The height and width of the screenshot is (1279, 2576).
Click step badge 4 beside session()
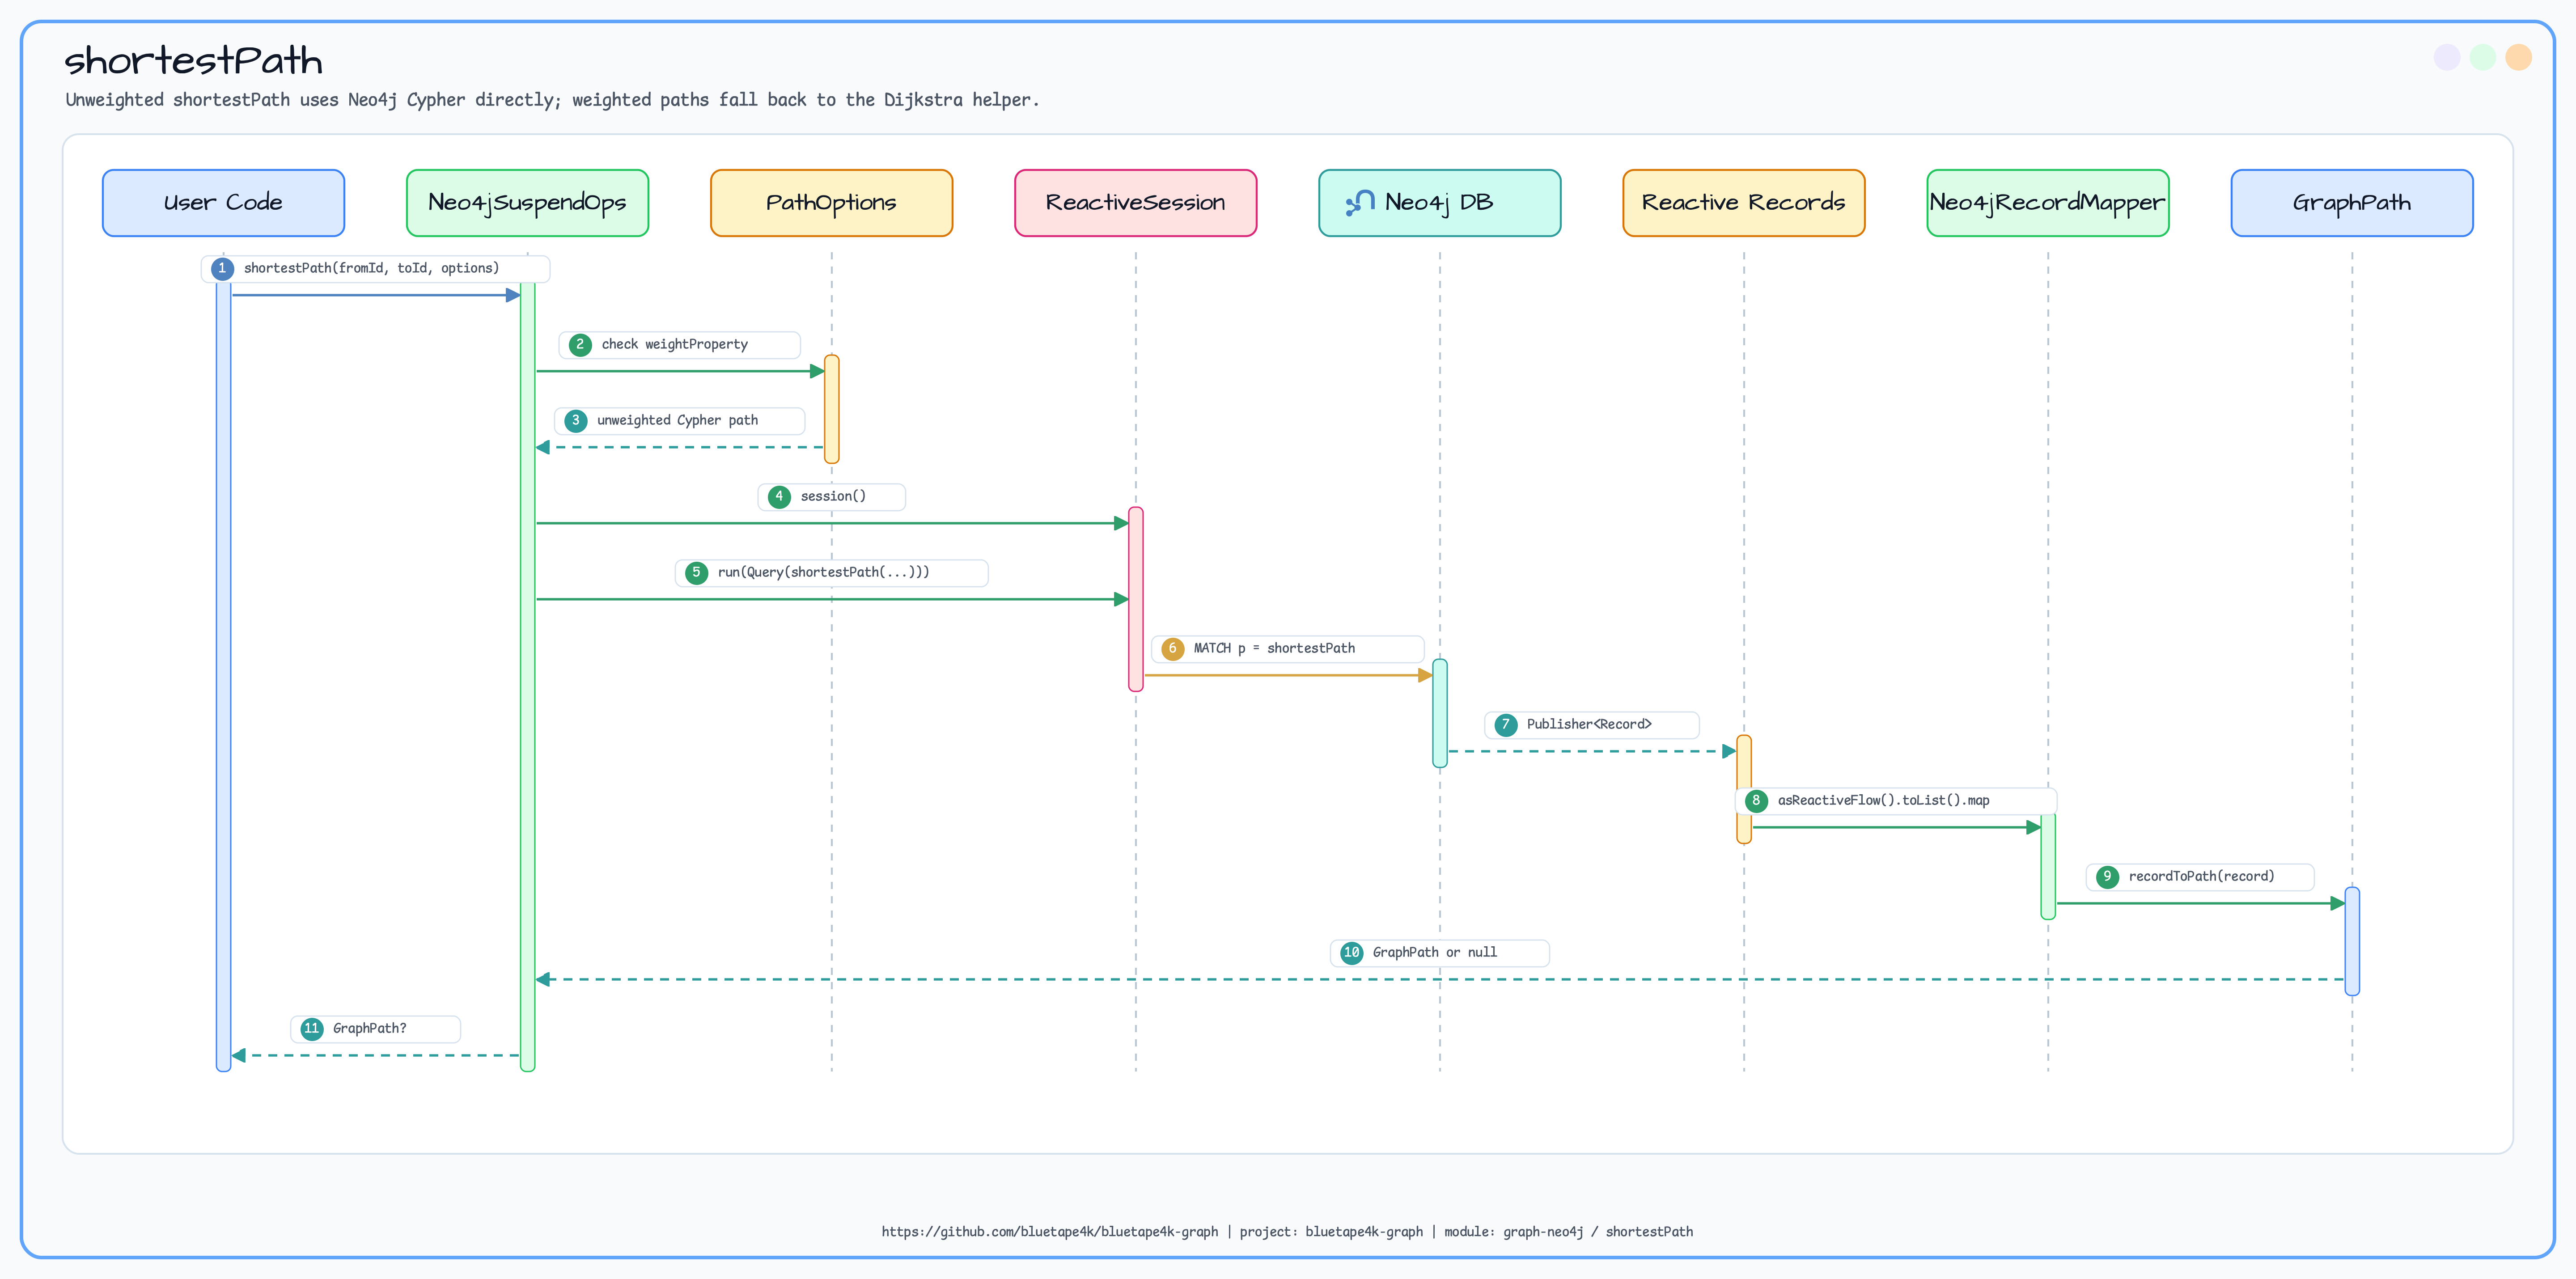[779, 497]
